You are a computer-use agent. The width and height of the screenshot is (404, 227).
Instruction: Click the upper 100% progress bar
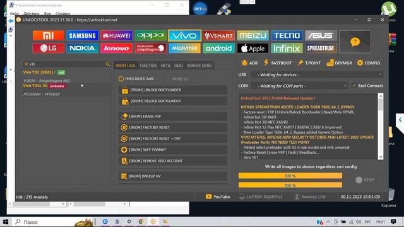click(x=290, y=176)
